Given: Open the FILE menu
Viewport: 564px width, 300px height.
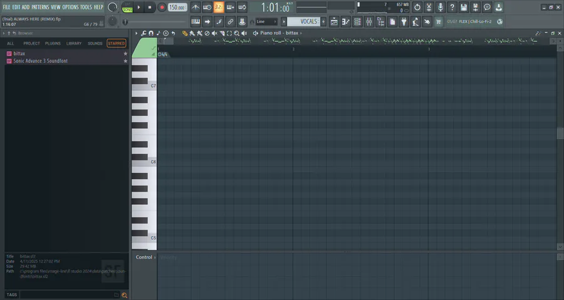Looking at the screenshot, I should [x=6, y=7].
